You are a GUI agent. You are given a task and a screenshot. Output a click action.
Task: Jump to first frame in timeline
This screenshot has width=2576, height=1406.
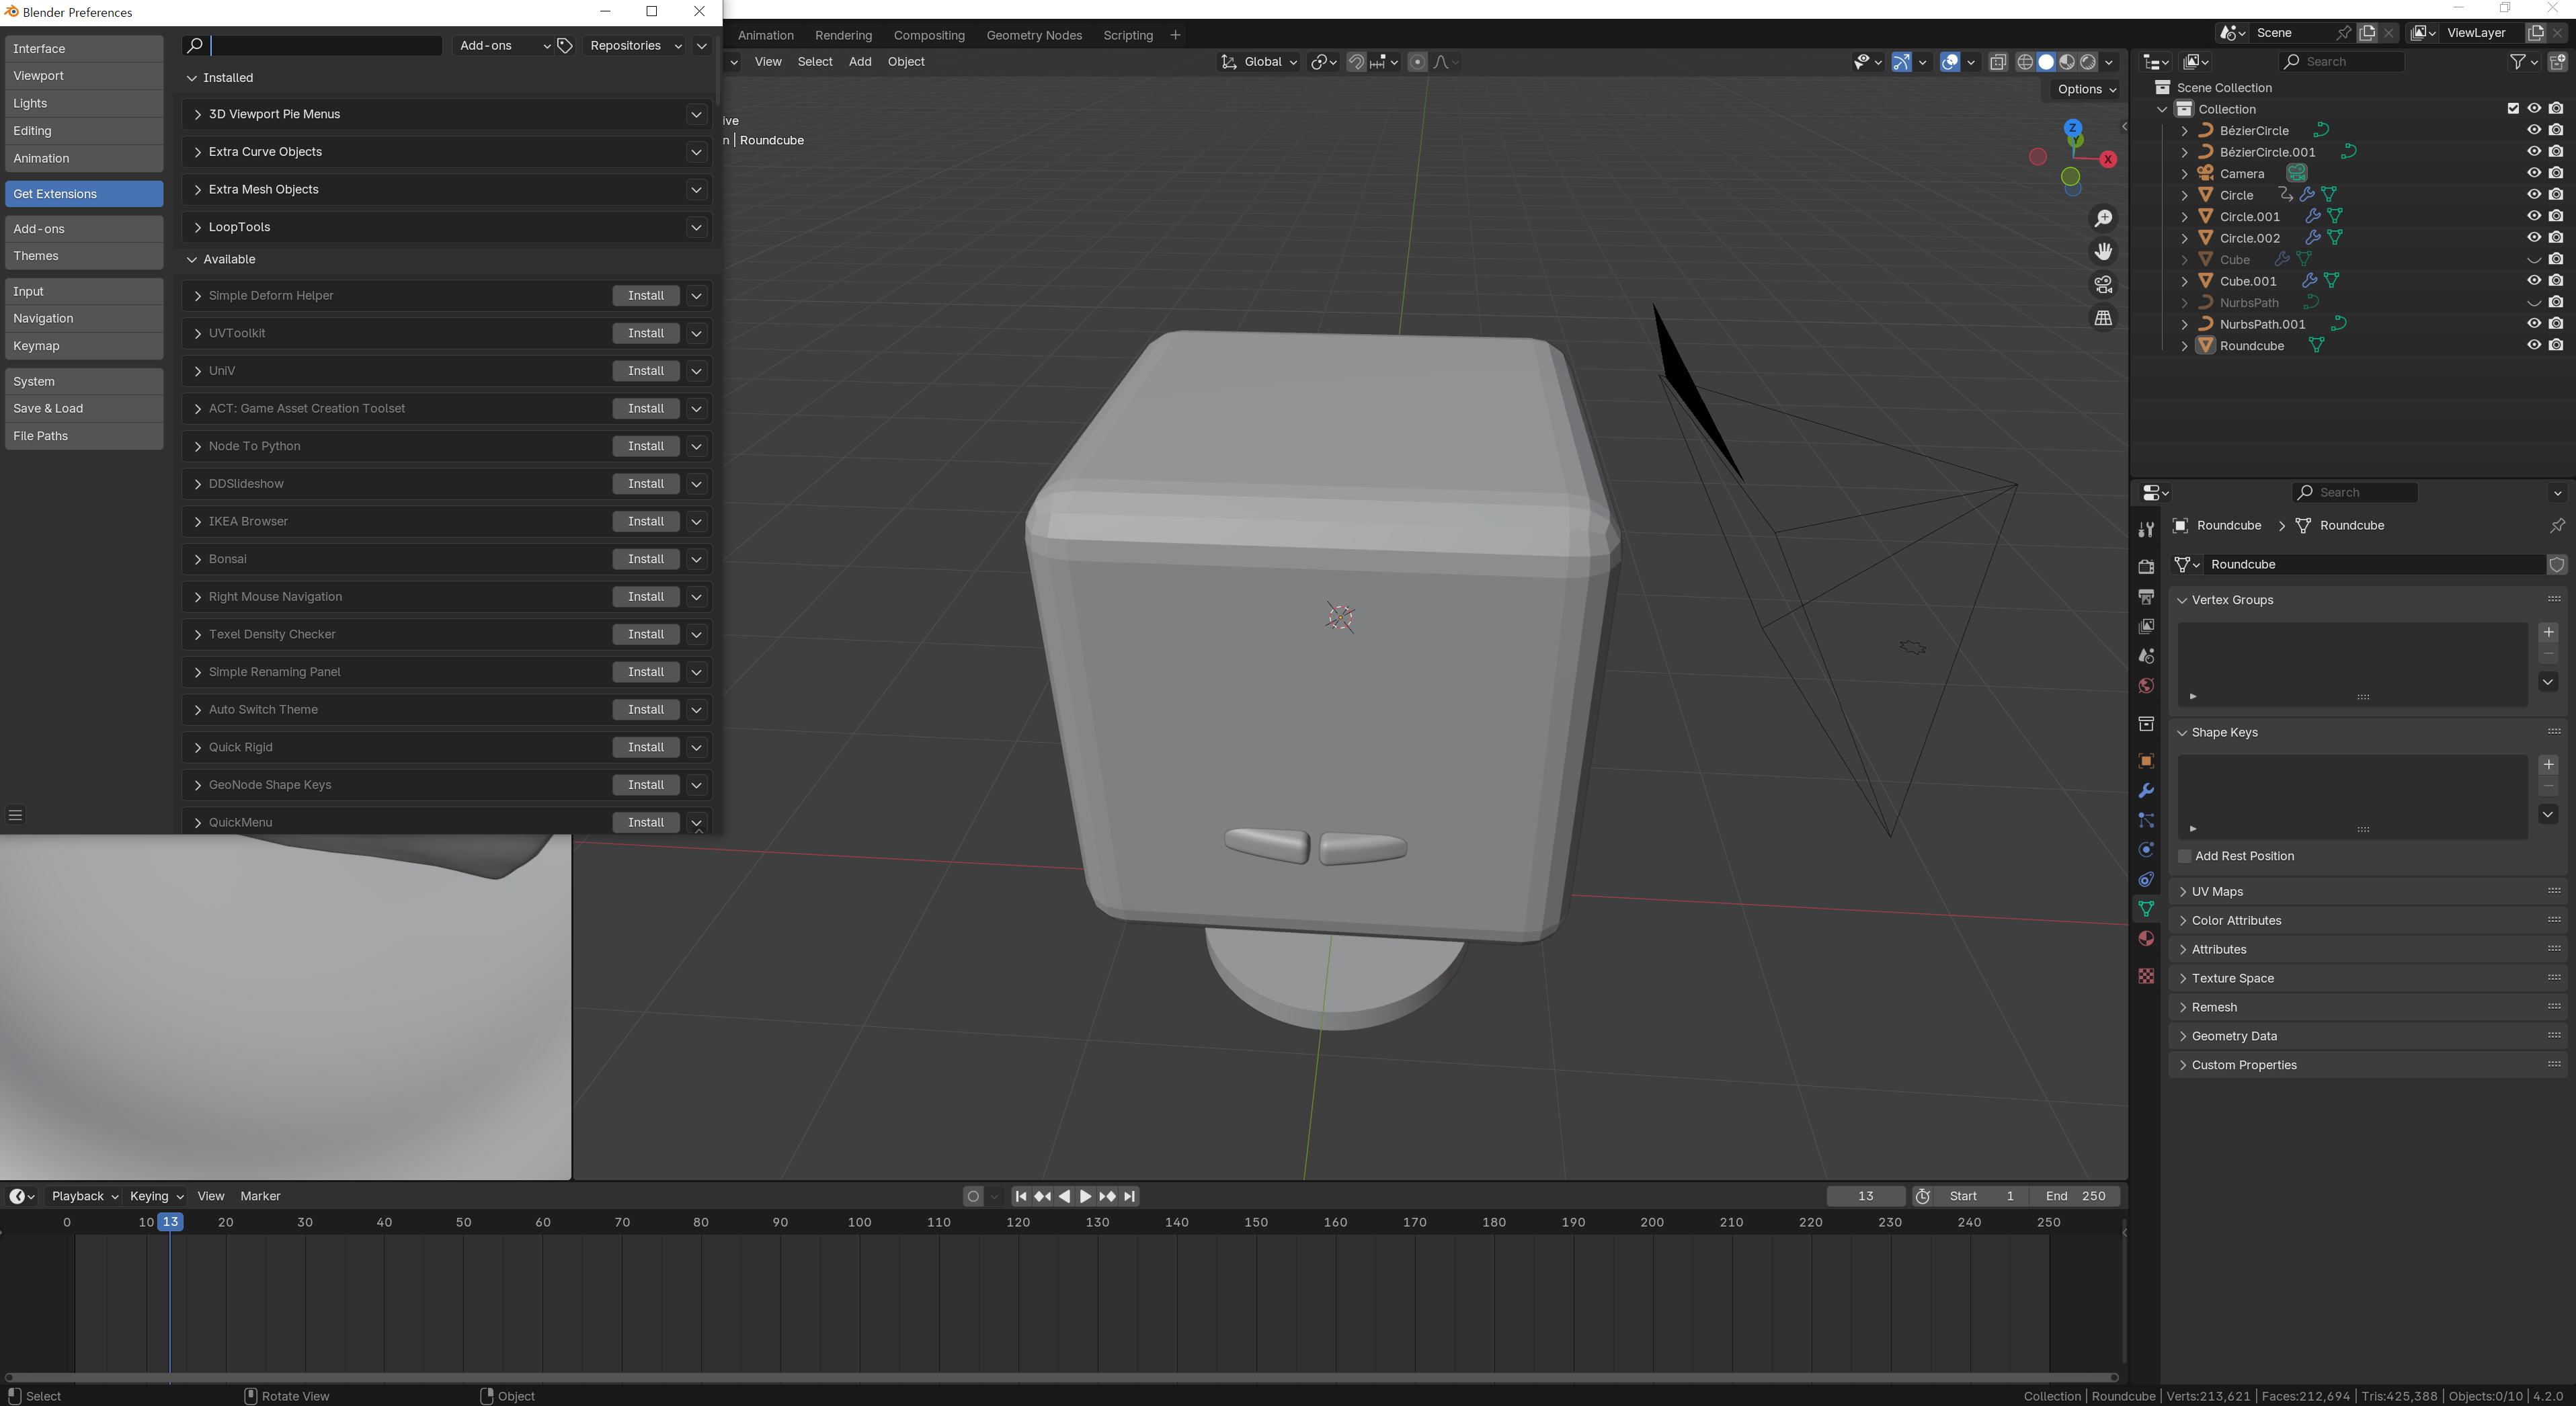pos(1020,1196)
